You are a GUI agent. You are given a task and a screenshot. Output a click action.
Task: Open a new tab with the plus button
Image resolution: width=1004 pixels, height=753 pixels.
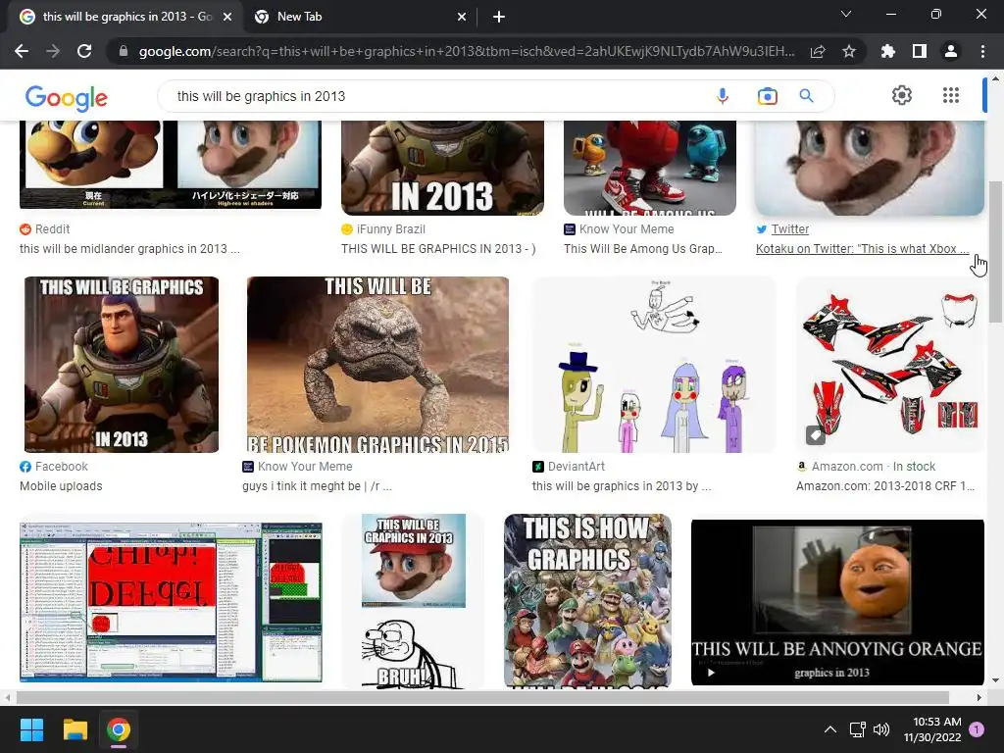[x=499, y=17]
